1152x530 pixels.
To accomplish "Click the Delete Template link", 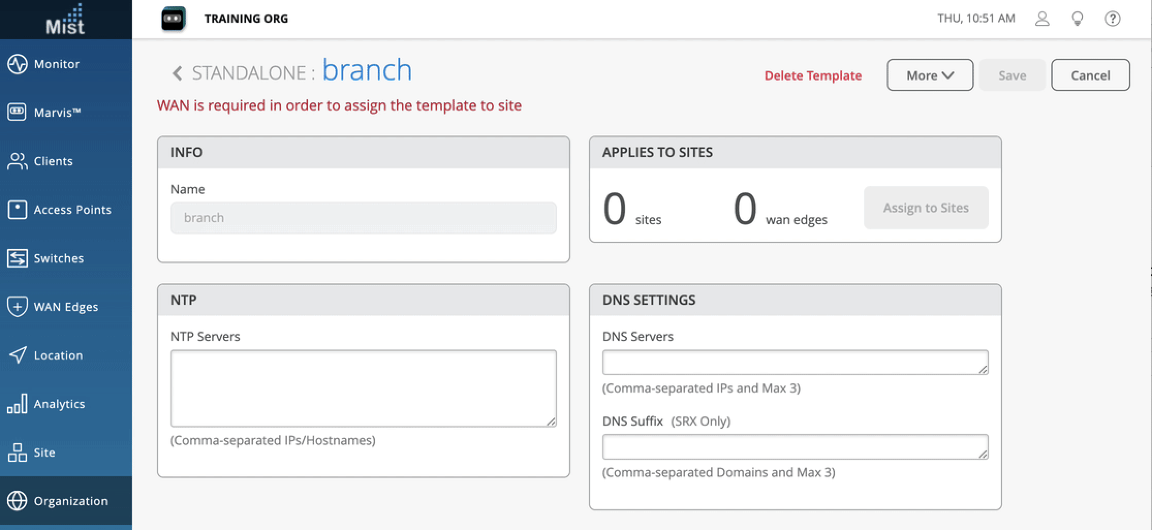I will [x=813, y=76].
